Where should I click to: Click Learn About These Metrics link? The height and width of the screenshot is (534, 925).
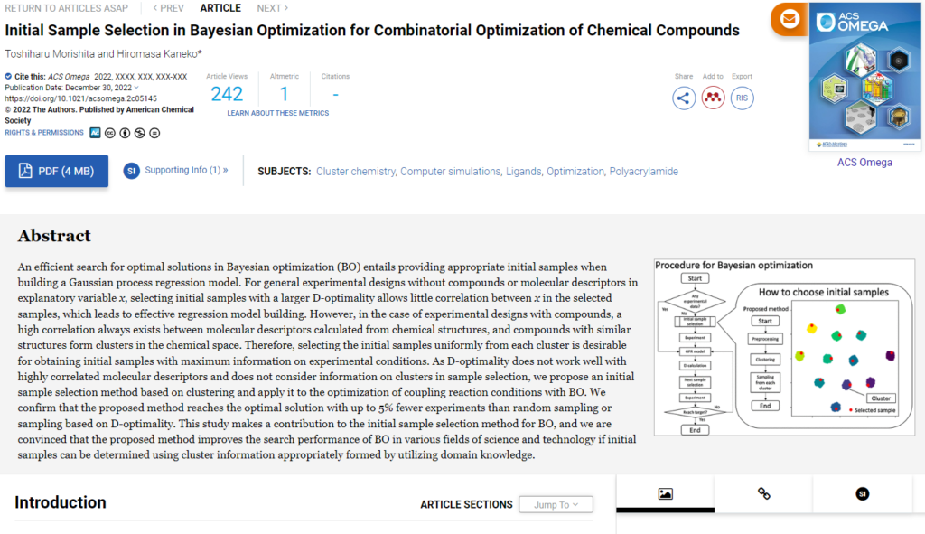coord(278,113)
